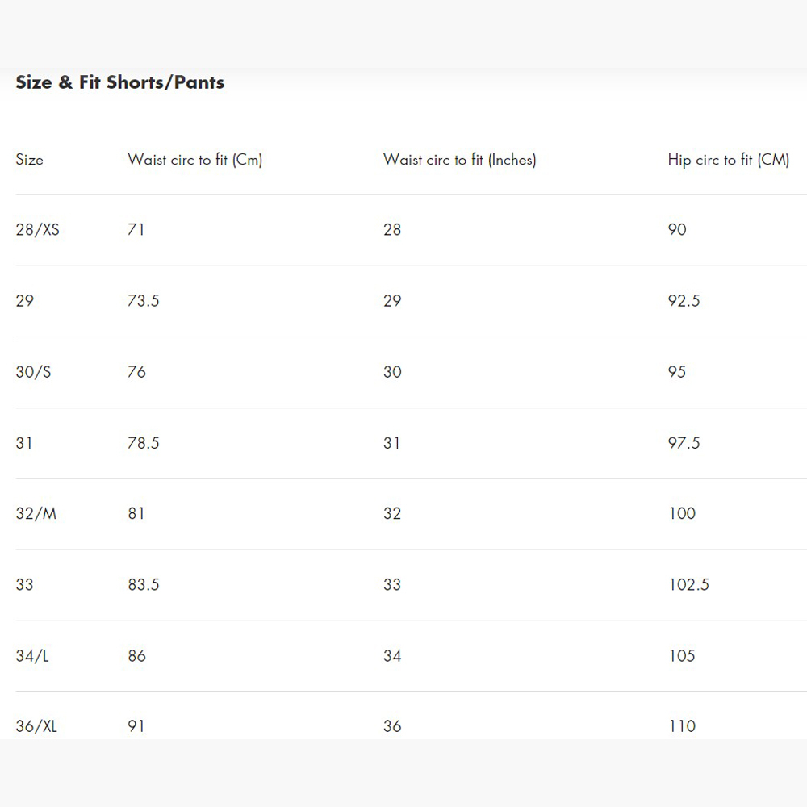Select the 83.5 waist centimeter value
807x807 pixels.
(144, 585)
